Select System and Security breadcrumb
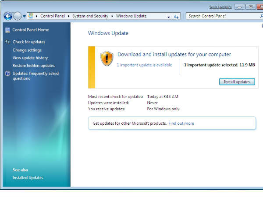The width and height of the screenshot is (263, 197). [x=92, y=16]
